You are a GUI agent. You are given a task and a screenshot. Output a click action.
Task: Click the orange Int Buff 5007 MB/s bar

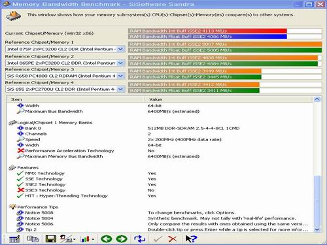click(225, 44)
